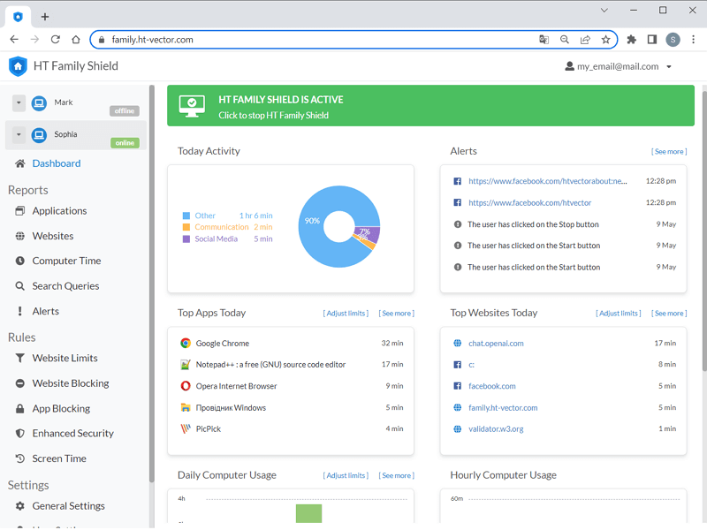Screen dimensions: 707x530
Task: Click the App Blocking padlock icon
Action: [19, 409]
